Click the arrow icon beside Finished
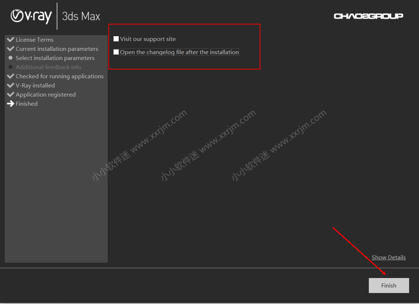The image size is (419, 304). click(10, 104)
